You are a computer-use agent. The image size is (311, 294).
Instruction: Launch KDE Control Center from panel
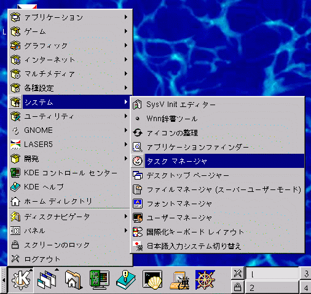point(100,280)
